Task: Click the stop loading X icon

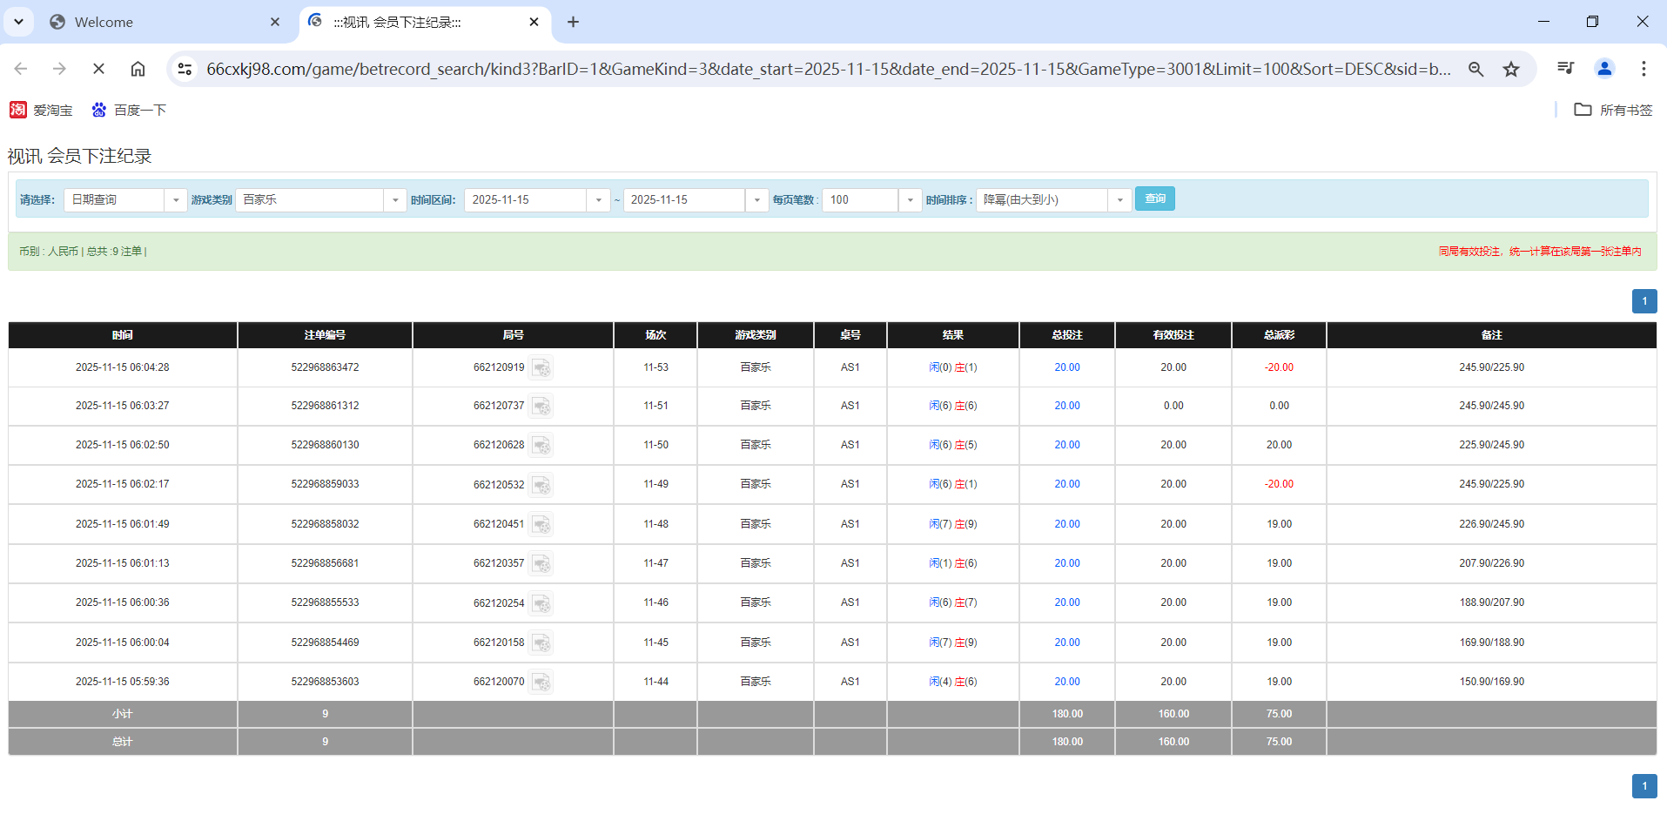Action: click(98, 69)
